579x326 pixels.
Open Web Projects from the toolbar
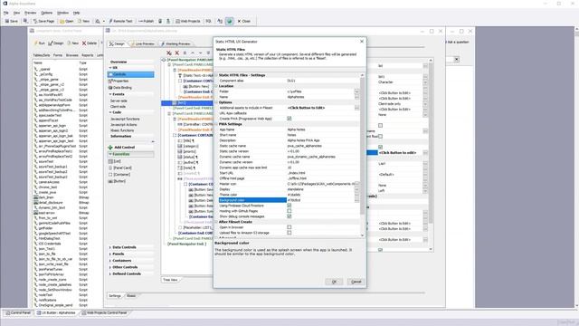tap(188, 21)
